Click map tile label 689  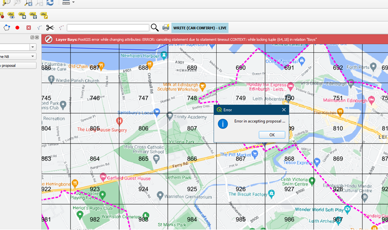[x=192, y=68]
